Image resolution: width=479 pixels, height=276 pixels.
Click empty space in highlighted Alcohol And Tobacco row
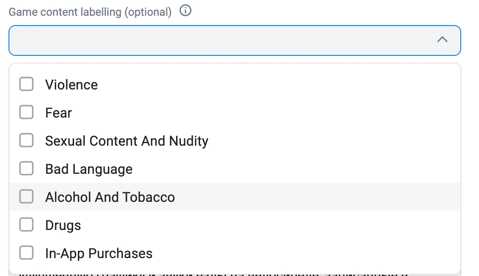pos(318,197)
